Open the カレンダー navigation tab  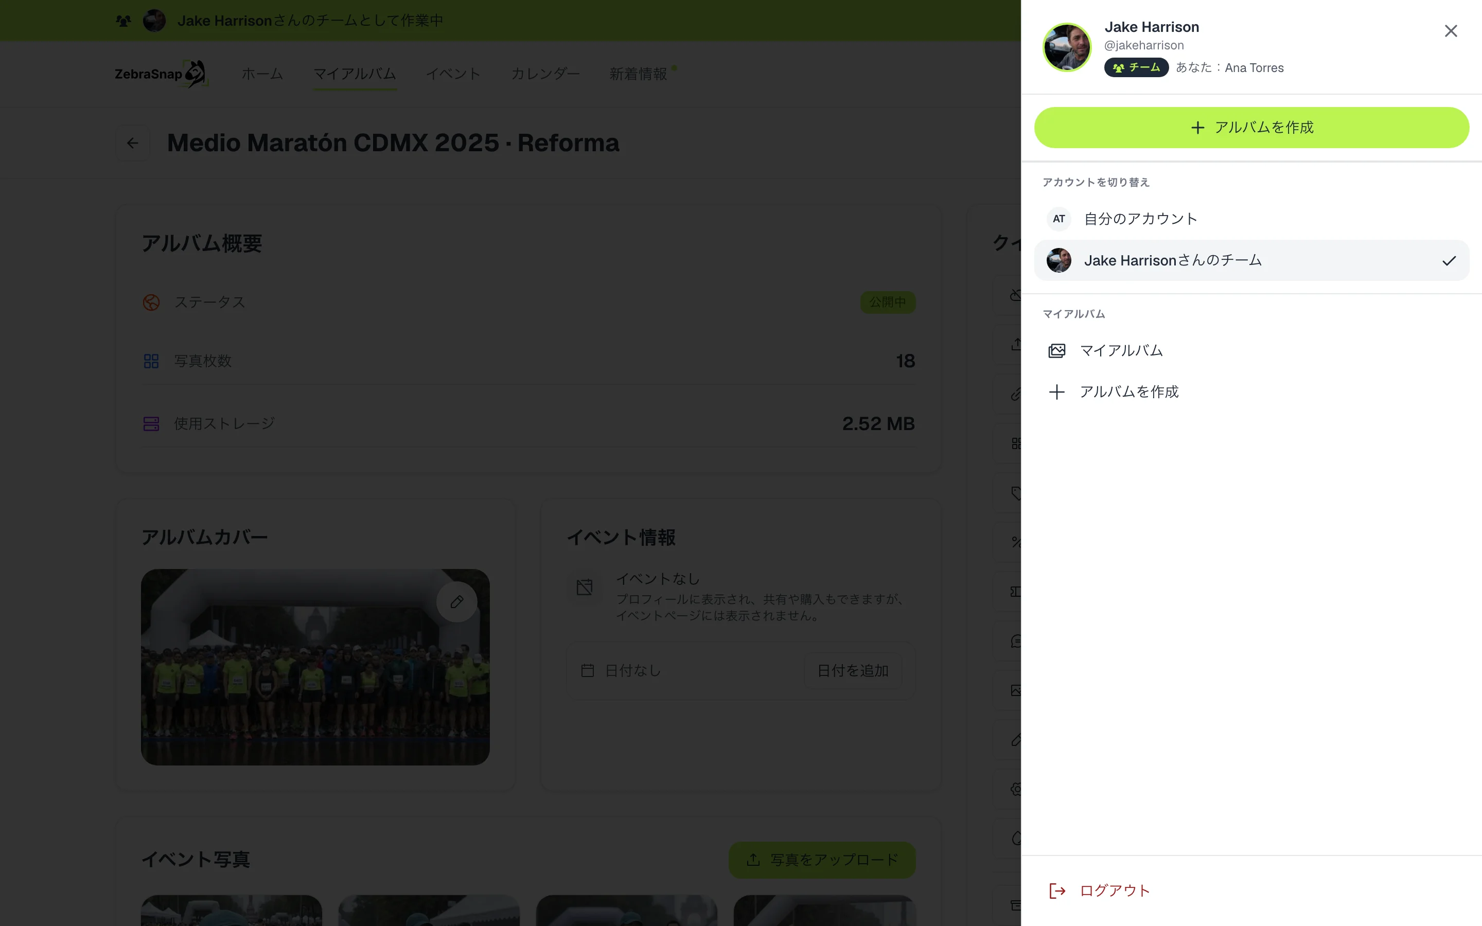[545, 74]
